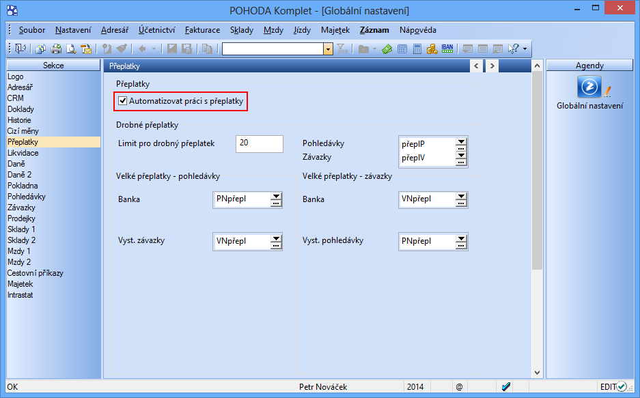The width and height of the screenshot is (640, 398).
Task: Click into the toolbar combo box text field
Action: point(273,49)
